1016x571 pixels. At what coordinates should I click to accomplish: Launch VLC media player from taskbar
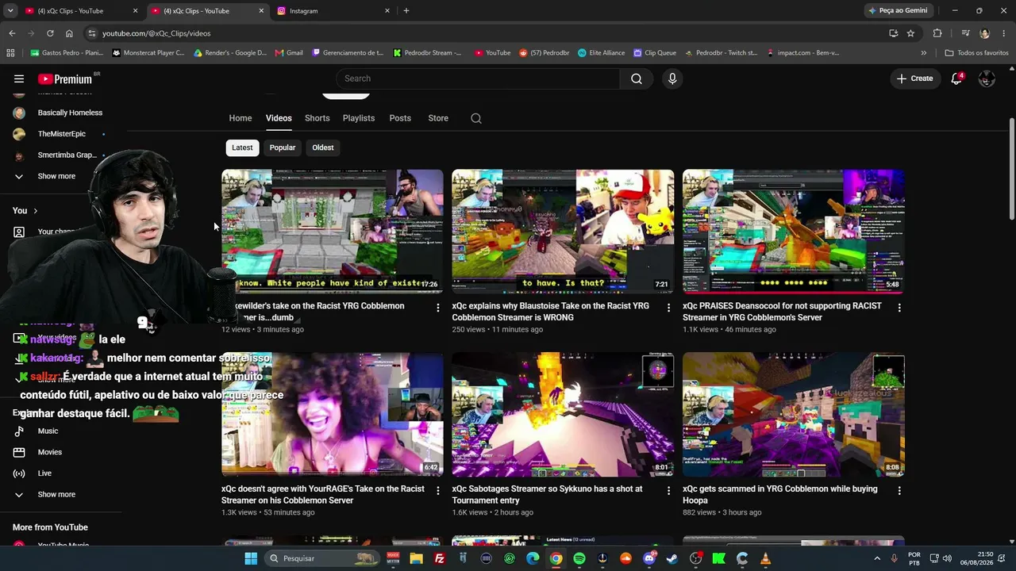(x=765, y=558)
